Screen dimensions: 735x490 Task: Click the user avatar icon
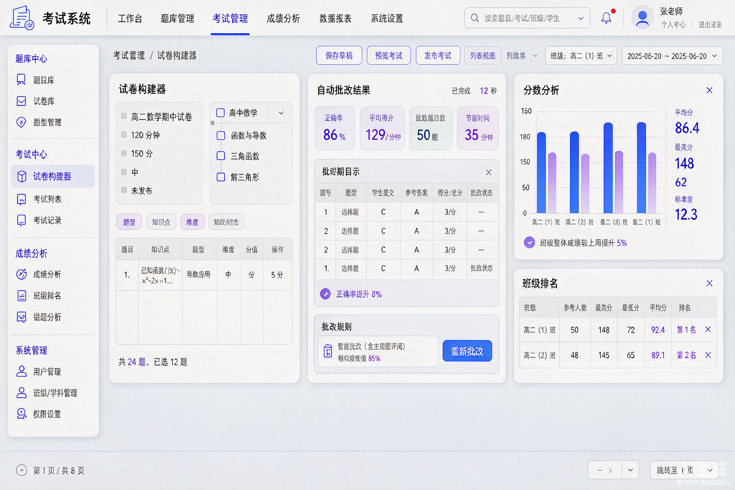click(x=643, y=18)
